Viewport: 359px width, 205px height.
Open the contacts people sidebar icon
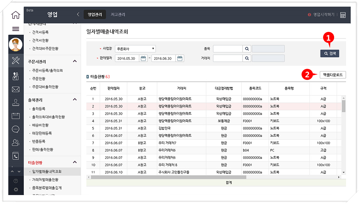(x=16, y=143)
